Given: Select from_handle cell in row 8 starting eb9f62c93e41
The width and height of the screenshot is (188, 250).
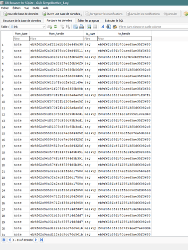Looking at the screenshot, I should click(57, 89).
